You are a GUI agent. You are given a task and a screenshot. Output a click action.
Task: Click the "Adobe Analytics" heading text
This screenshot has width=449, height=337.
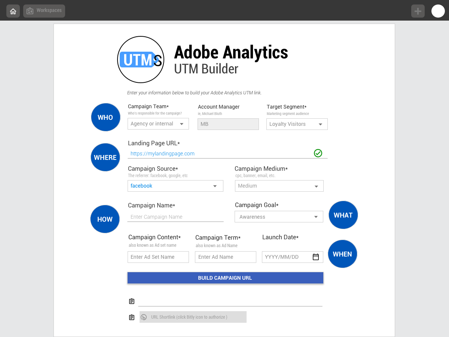(x=231, y=52)
